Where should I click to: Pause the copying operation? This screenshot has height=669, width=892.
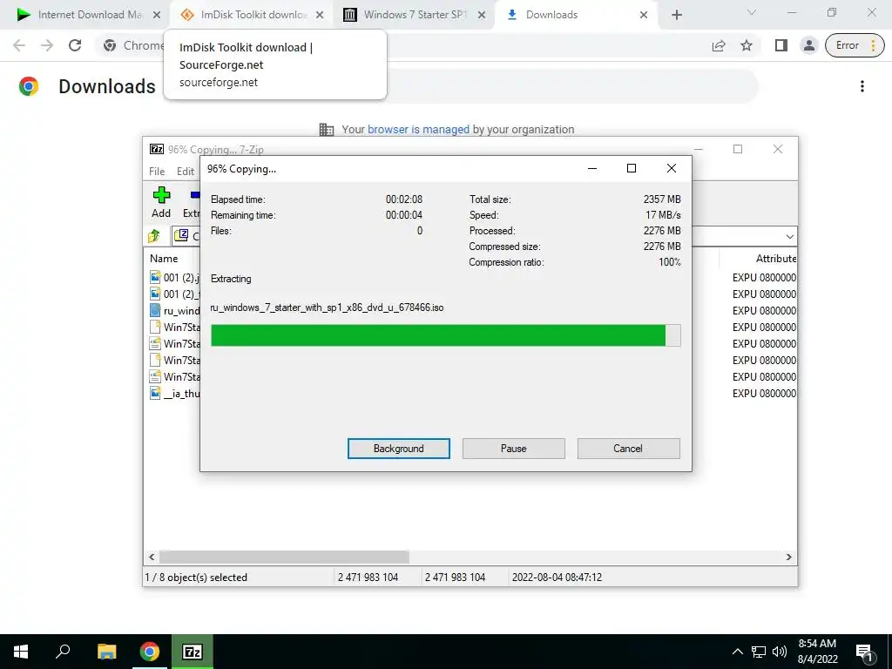tap(514, 449)
